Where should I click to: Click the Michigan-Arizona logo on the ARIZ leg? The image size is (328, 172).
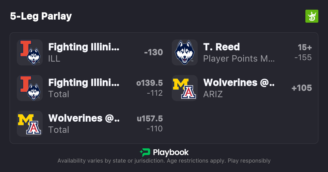[x=185, y=88]
